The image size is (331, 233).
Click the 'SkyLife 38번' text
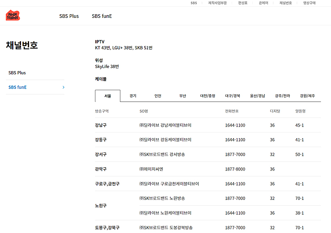point(107,67)
